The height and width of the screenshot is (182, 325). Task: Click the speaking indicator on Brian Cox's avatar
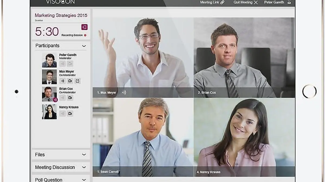[x=55, y=100]
